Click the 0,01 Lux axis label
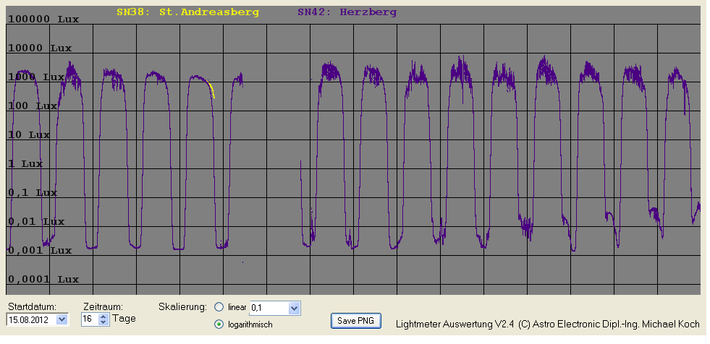Screen dimensions: 710x344 pyautogui.click(x=36, y=222)
